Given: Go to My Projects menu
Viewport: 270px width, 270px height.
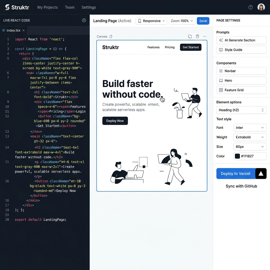Looking at the screenshot, I should click(47, 7).
